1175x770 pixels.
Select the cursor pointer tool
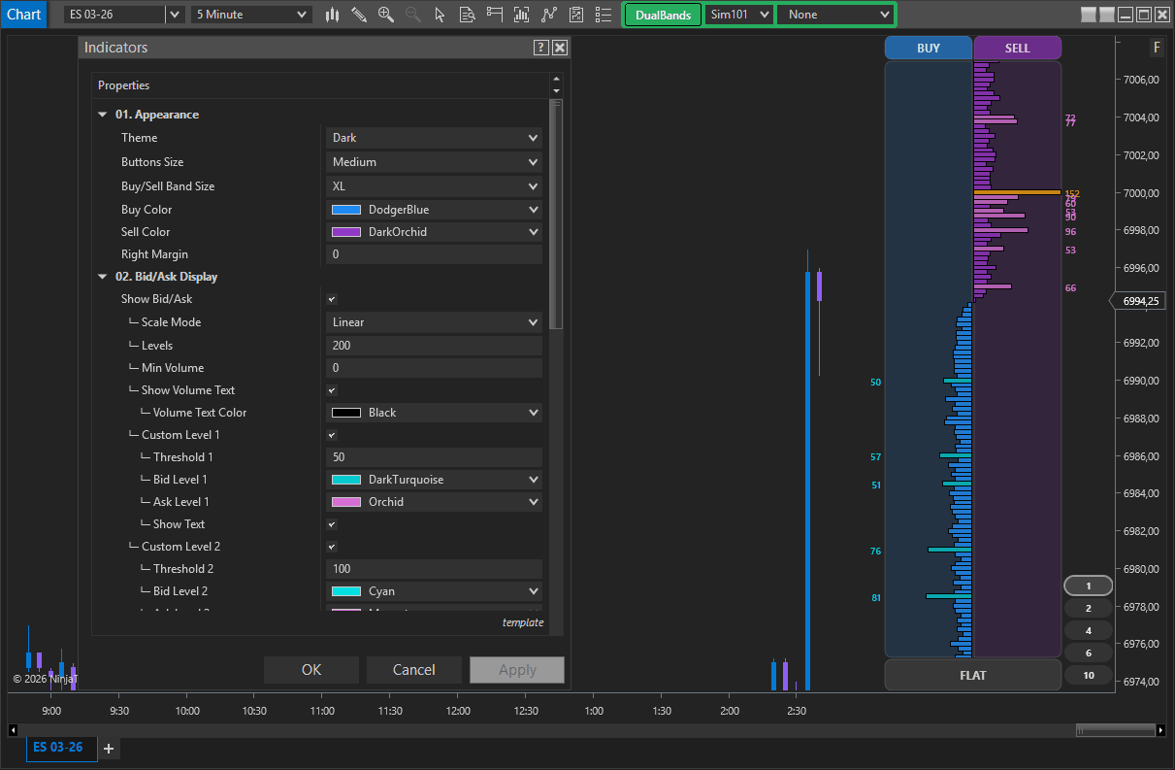(x=441, y=14)
